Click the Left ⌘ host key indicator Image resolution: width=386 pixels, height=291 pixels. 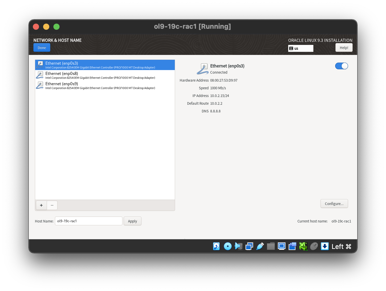341,247
